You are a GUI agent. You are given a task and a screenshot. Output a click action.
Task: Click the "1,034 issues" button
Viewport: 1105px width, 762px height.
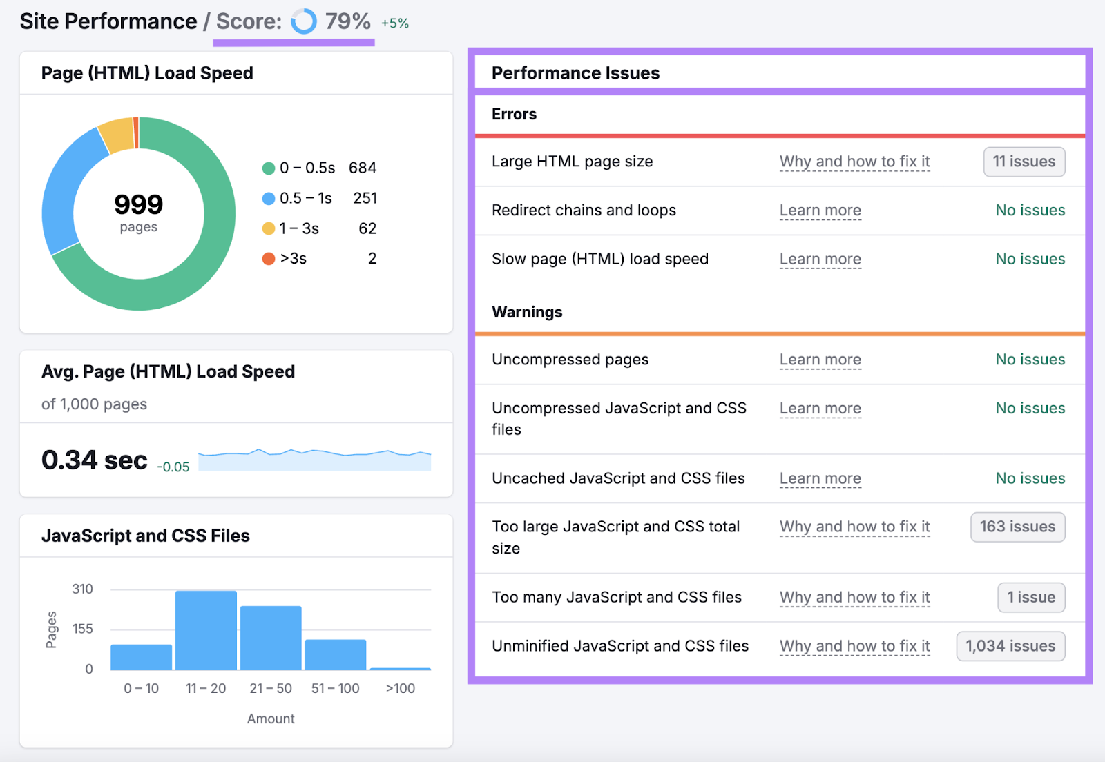[x=1010, y=646]
